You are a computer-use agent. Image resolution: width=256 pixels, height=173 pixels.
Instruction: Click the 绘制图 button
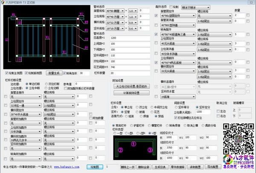coord(94,167)
